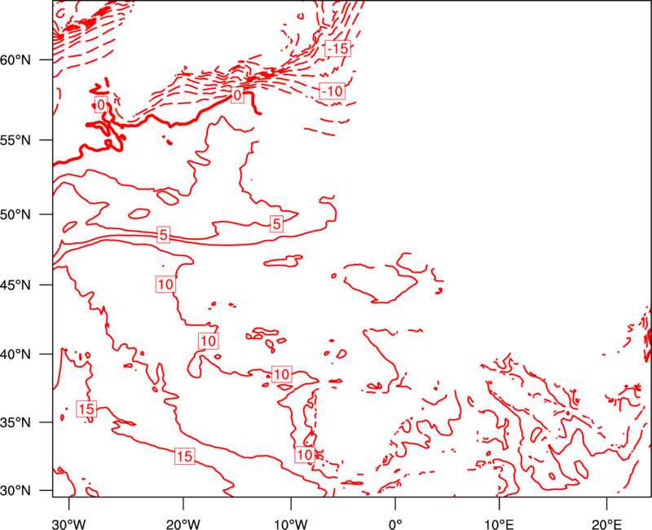Select the 20°W longitude axis label

pos(183,524)
